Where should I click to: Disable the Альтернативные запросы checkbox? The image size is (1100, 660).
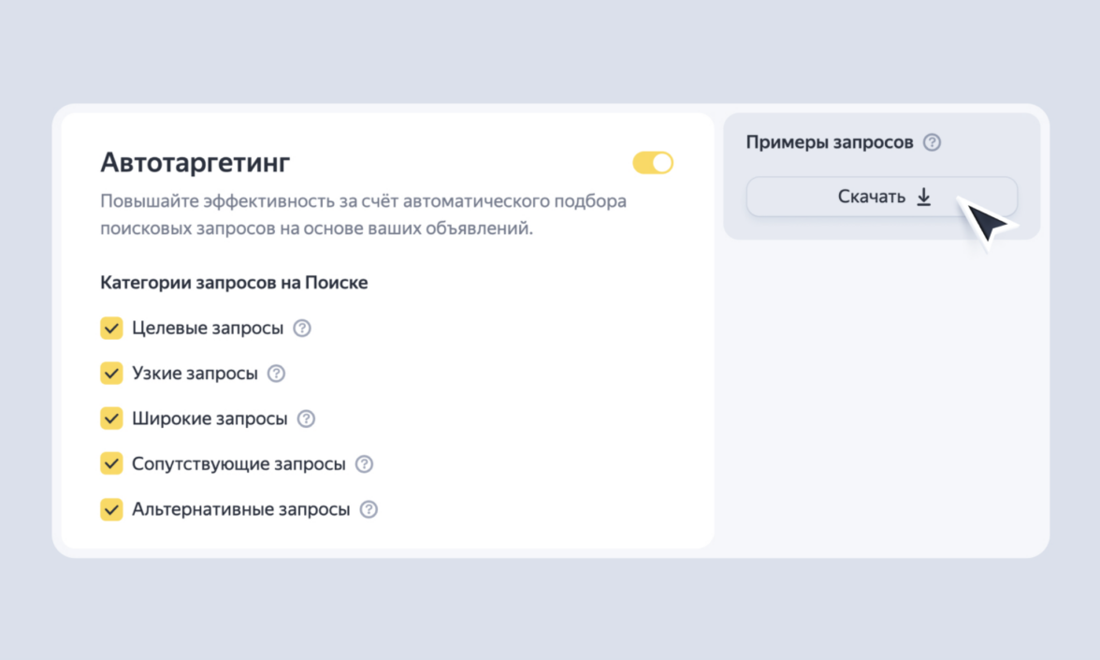(x=111, y=510)
